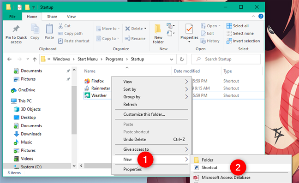Click Windows in the address path
Viewport: 299px width, 183px height.
[x=61, y=59]
